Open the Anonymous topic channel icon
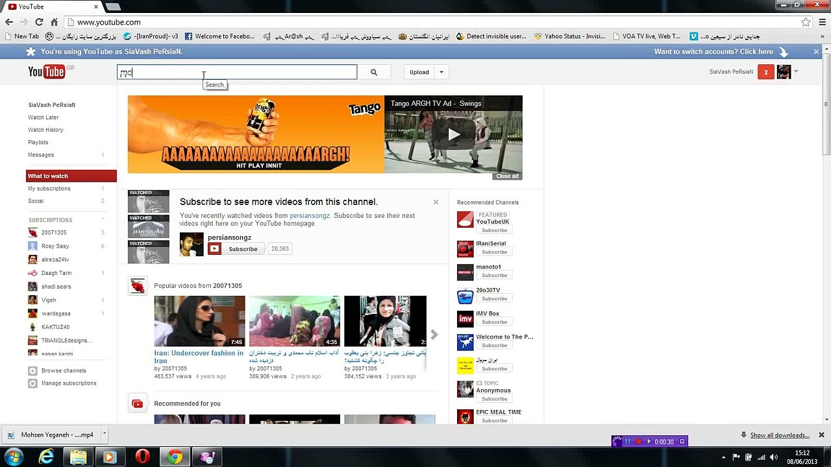Image resolution: width=831 pixels, height=467 pixels. tap(465, 389)
